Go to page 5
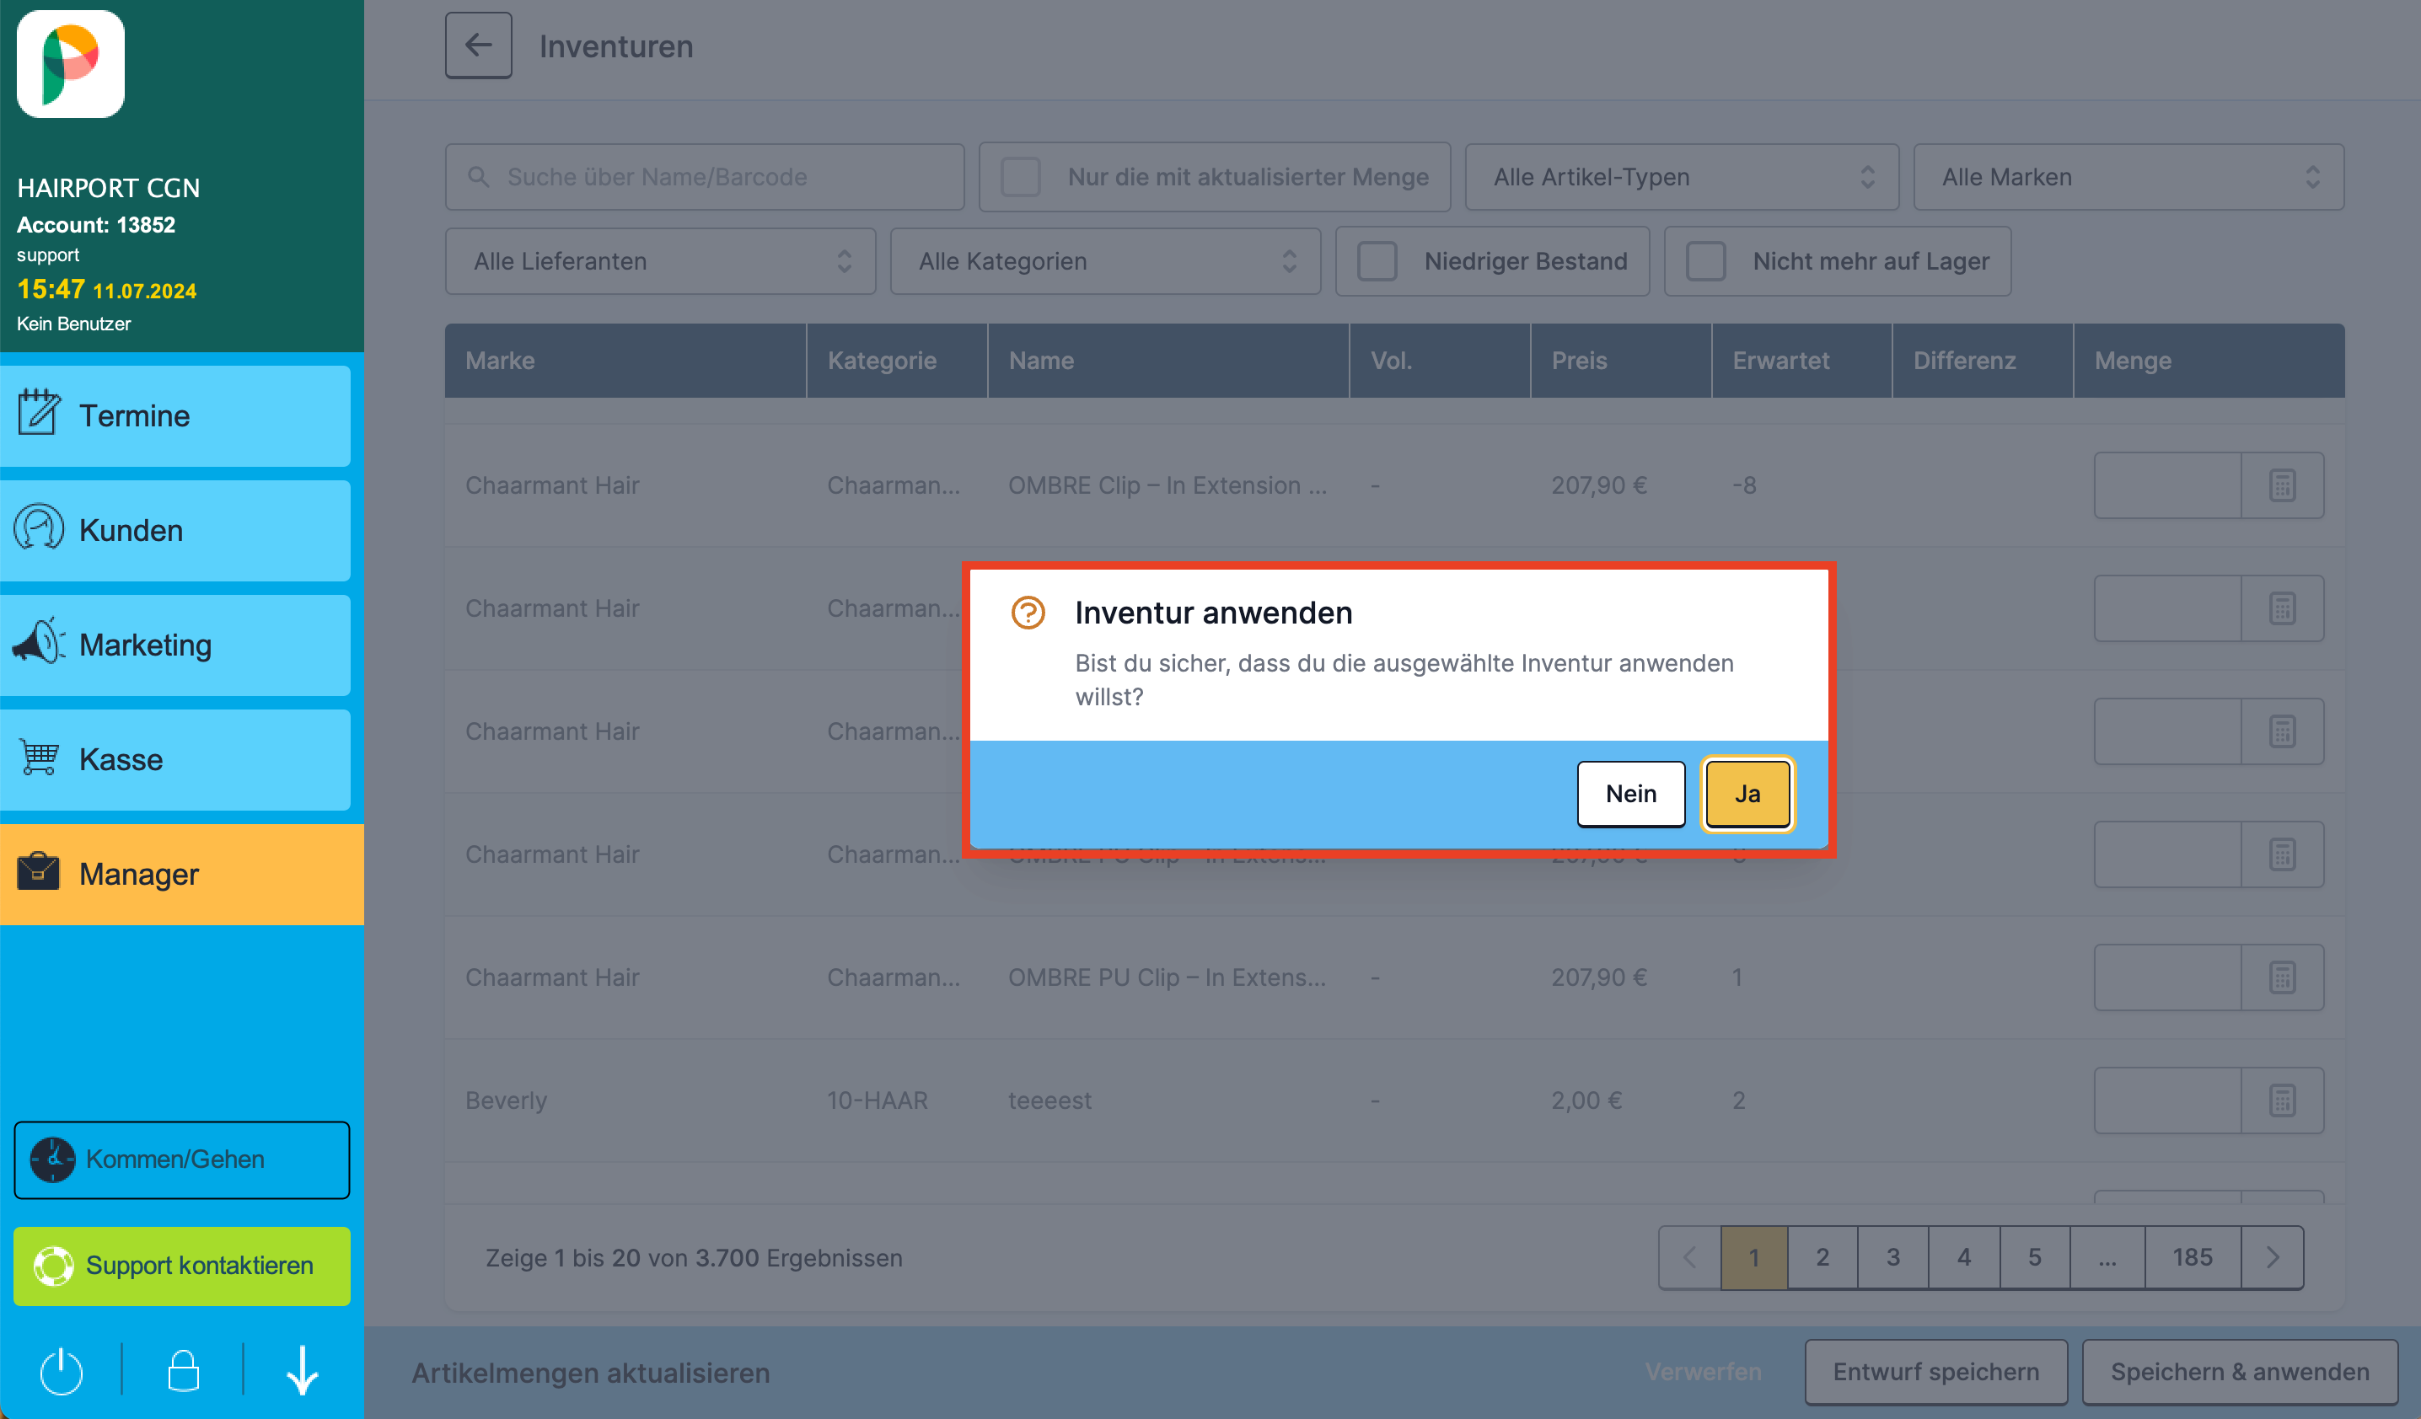The height and width of the screenshot is (1419, 2421). point(2035,1258)
